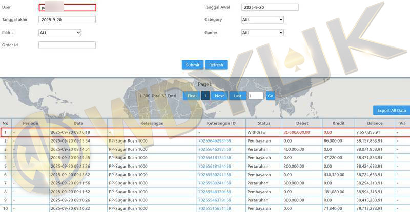The height and width of the screenshot is (212, 410).
Task: Click the Submit button
Action: click(193, 65)
